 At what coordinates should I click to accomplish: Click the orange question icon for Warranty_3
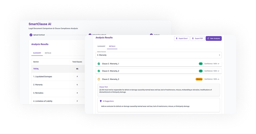click(x=99, y=79)
